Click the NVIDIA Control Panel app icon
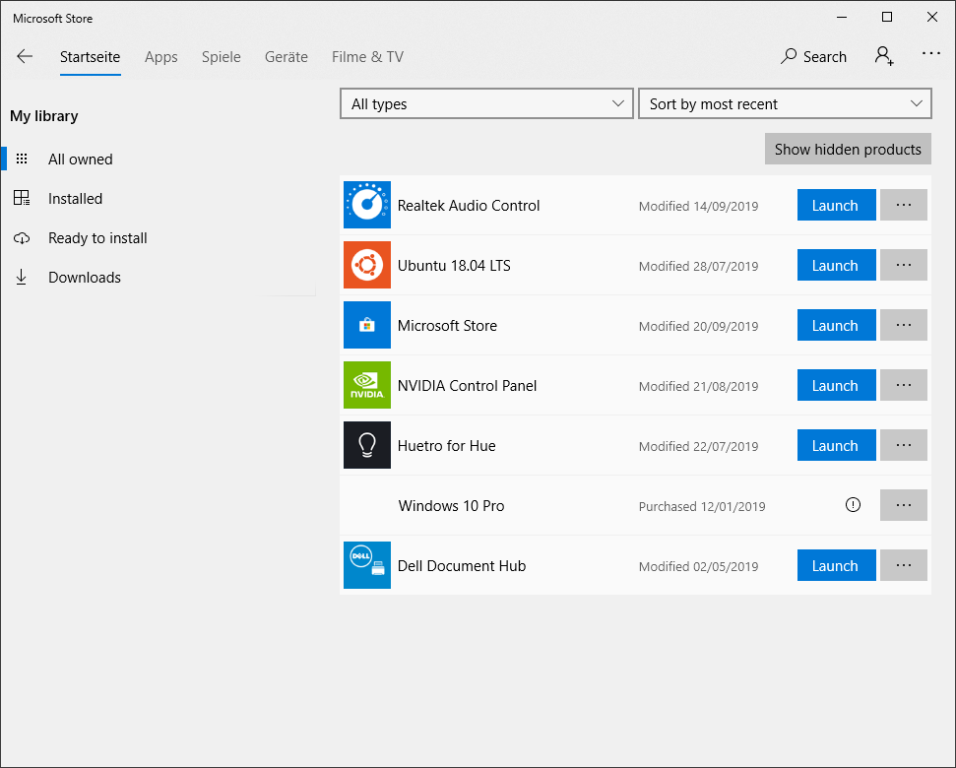This screenshot has height=768, width=956. [367, 385]
